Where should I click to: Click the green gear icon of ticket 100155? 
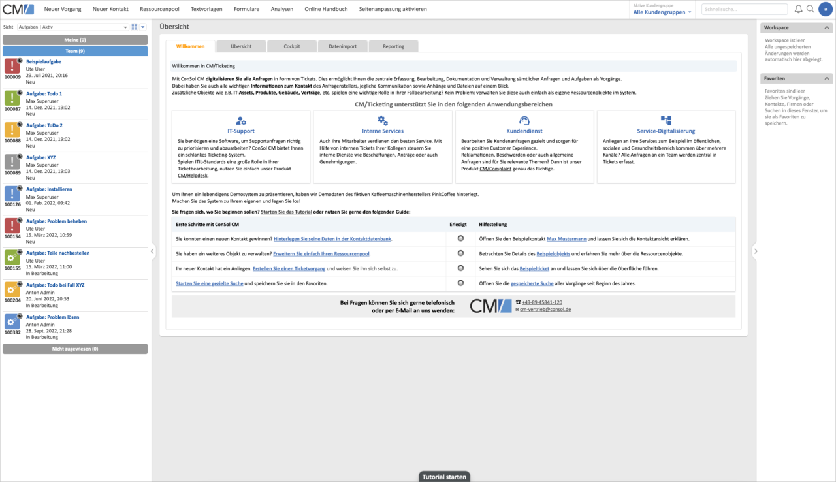(12, 257)
